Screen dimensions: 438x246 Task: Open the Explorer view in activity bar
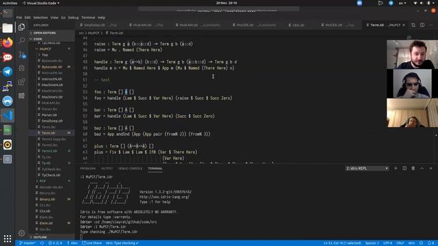click(x=21, y=27)
